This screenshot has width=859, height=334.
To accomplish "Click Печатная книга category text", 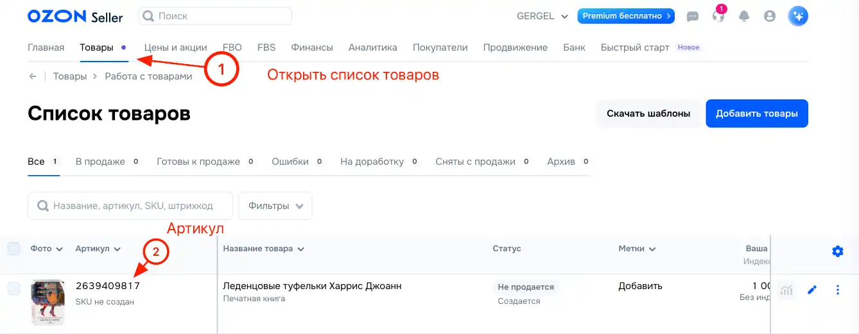I will [x=253, y=299].
